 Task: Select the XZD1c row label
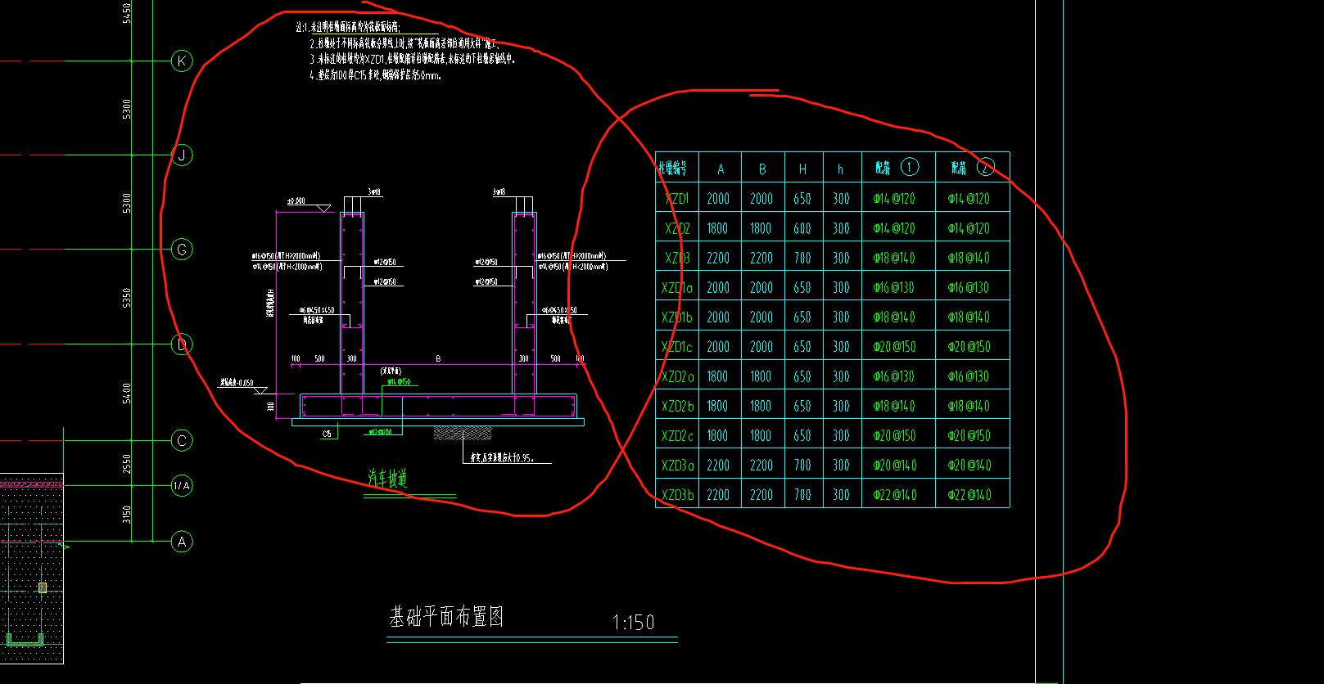point(677,347)
